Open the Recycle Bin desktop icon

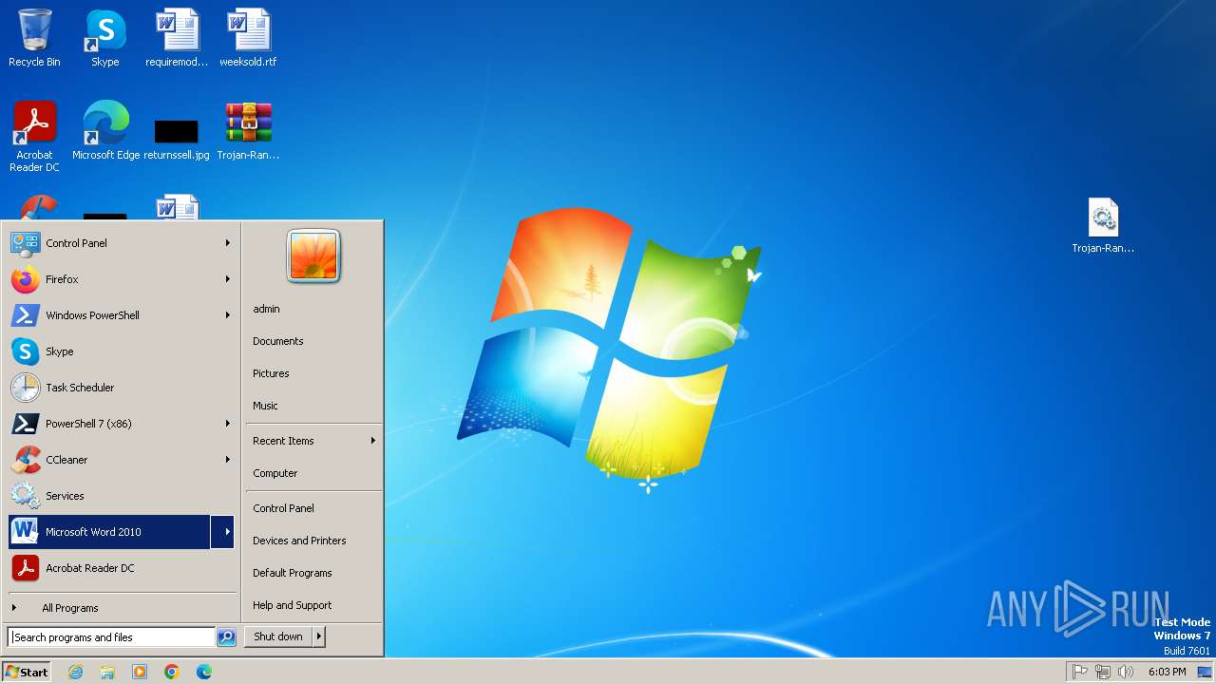(34, 38)
